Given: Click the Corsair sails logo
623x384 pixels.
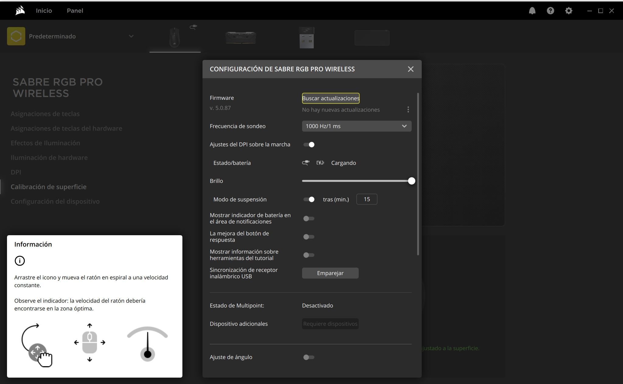Looking at the screenshot, I should pyautogui.click(x=20, y=11).
